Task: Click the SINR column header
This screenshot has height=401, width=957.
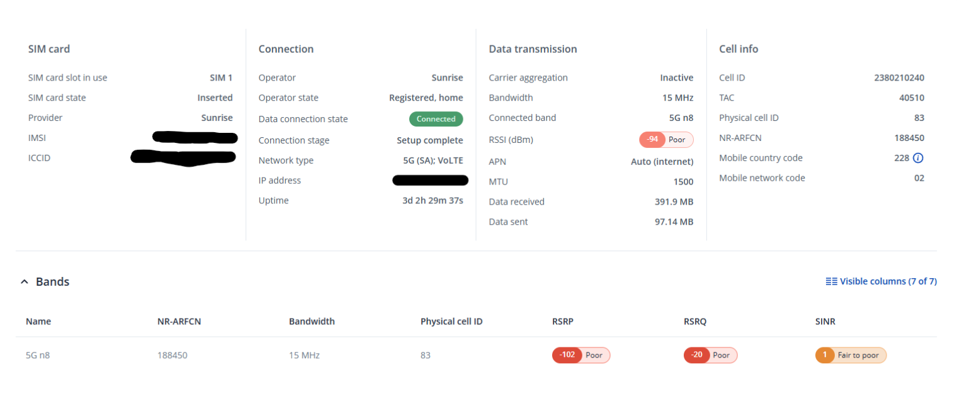Action: pyautogui.click(x=825, y=321)
